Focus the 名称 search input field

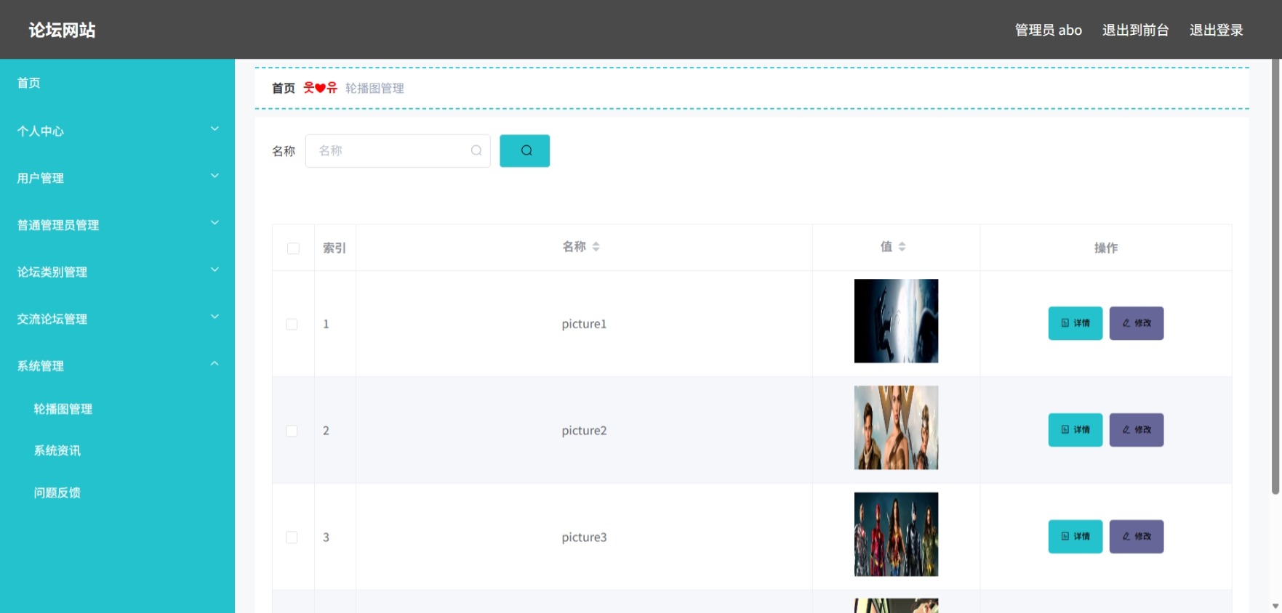point(398,151)
